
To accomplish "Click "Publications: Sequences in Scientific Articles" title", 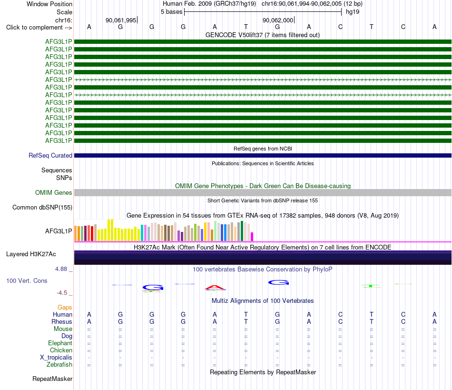I will [263, 163].
